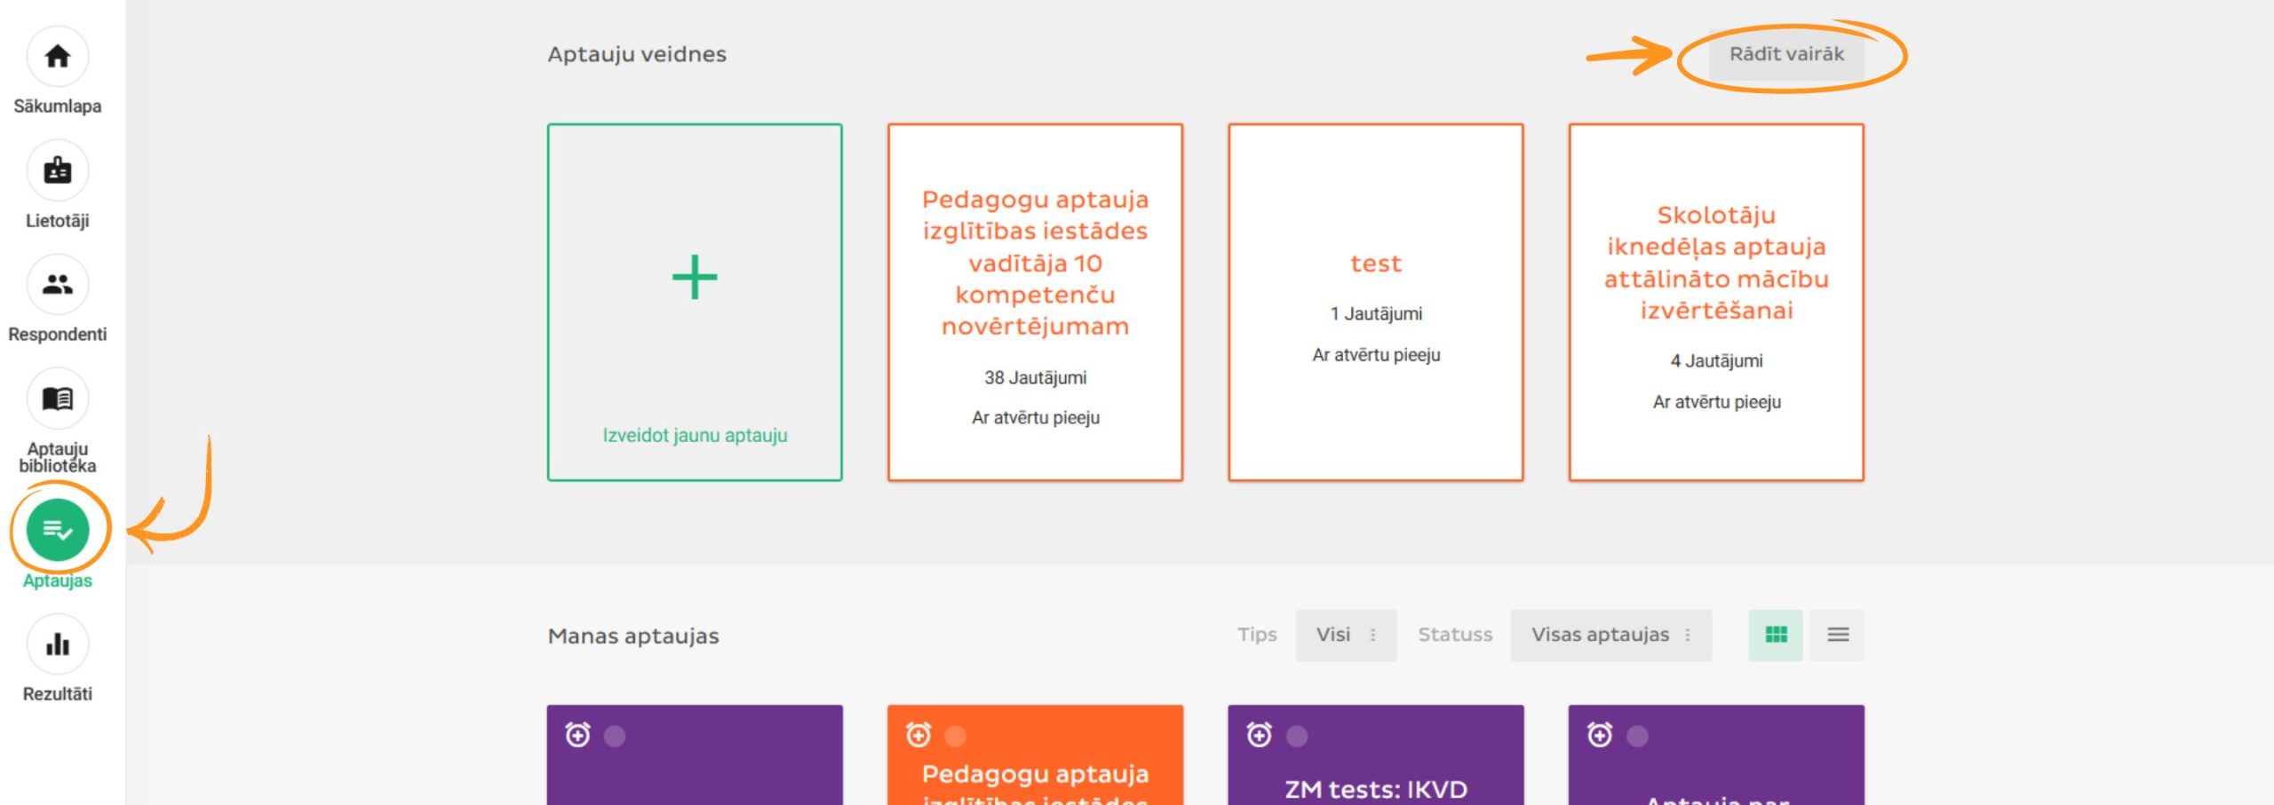Click alarm clock icon on orange survey card
The width and height of the screenshot is (2274, 805).
[x=918, y=735]
